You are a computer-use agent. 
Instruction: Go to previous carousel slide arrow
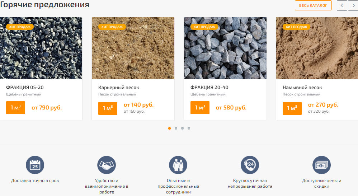(342, 5)
